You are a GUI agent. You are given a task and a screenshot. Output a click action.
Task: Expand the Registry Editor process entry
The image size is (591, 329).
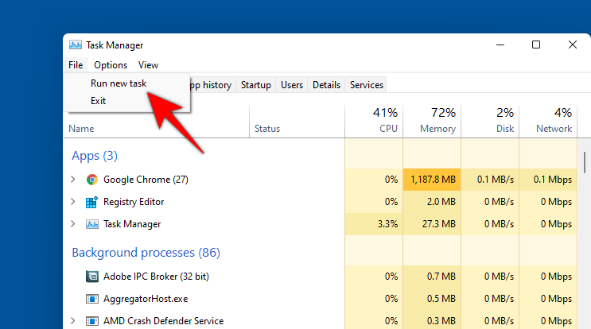click(x=74, y=202)
